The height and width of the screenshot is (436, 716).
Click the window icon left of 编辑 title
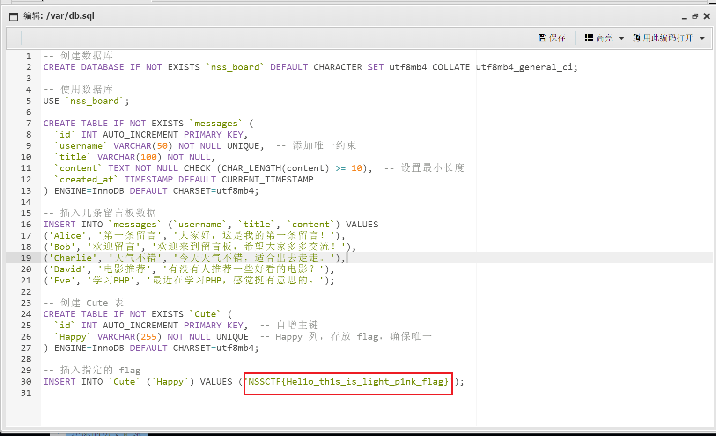[x=14, y=16]
